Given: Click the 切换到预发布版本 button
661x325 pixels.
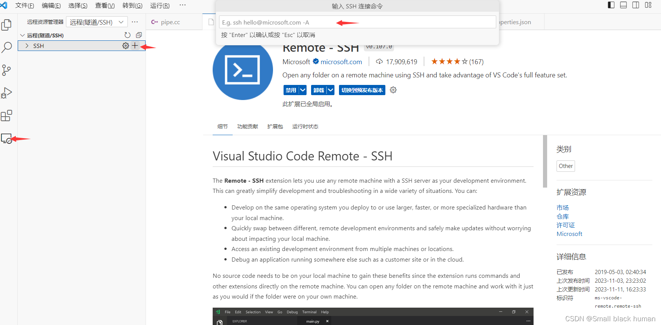Looking at the screenshot, I should (362, 90).
